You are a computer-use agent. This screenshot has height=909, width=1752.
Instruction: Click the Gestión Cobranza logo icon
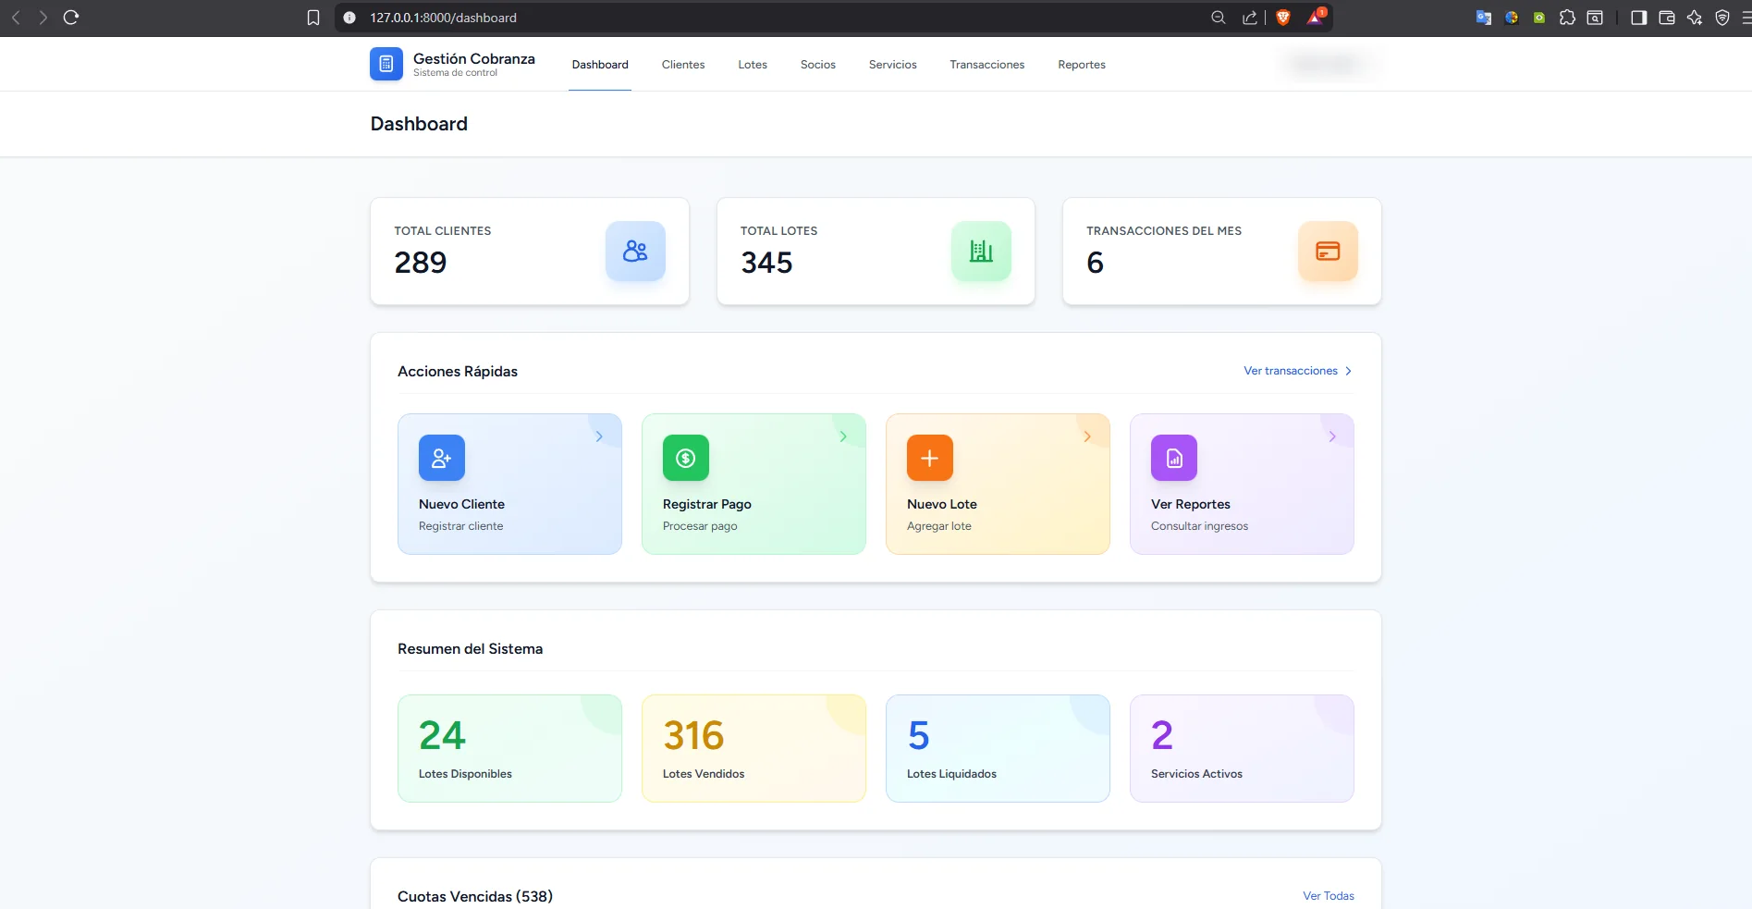tap(386, 64)
